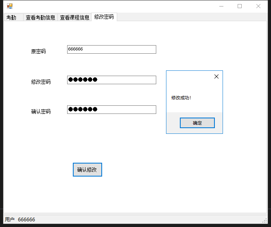The width and height of the screenshot is (271, 227).
Task: Confirm the dialog with 确定
Action: click(x=197, y=123)
